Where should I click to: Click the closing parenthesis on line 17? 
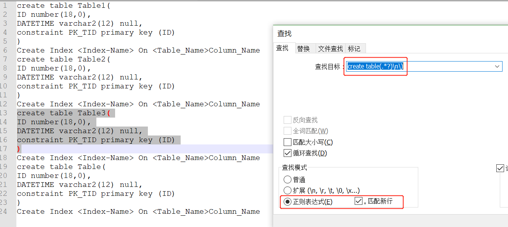click(19, 149)
